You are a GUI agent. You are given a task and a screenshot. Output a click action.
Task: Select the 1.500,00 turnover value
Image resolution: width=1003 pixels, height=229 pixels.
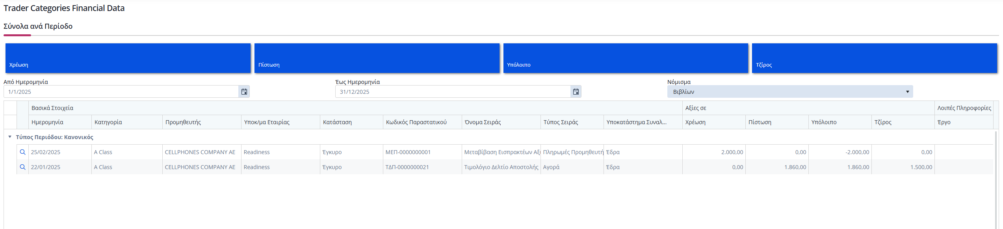903,167
